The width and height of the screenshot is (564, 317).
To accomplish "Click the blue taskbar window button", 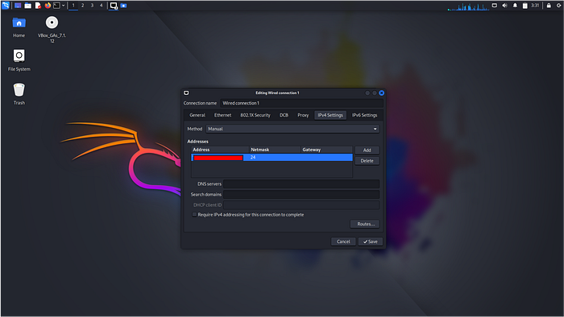I will pyautogui.click(x=123, y=6).
